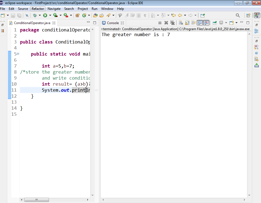The height and width of the screenshot is (203, 261).
Task: Select the Java perspective button
Action: click(257, 16)
